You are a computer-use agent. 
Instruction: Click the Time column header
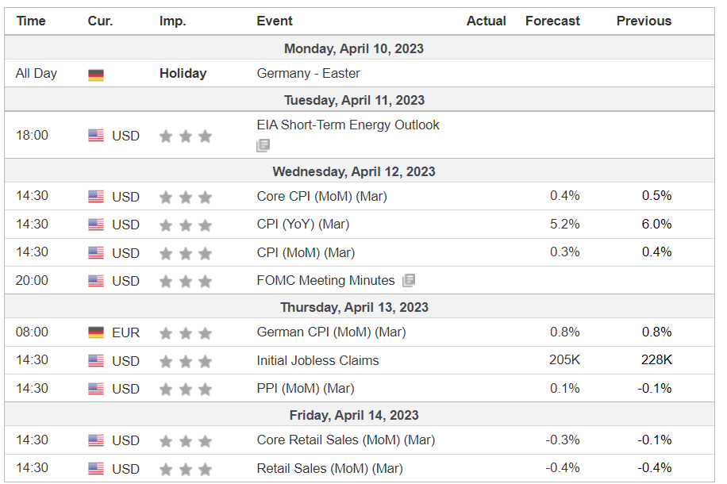click(31, 21)
